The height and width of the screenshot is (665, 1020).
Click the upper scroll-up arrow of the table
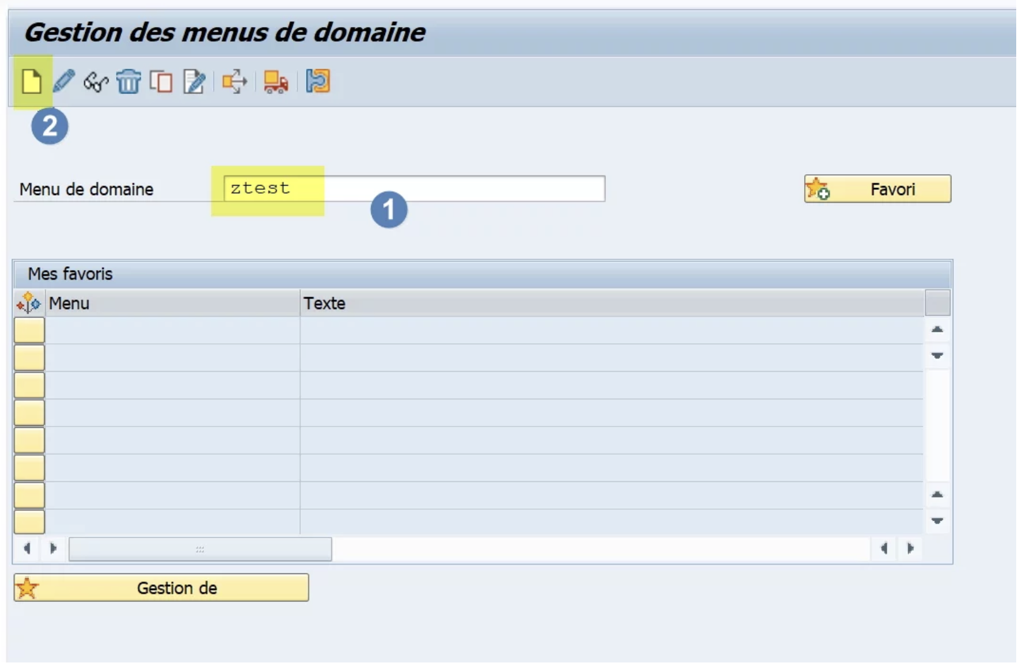938,329
